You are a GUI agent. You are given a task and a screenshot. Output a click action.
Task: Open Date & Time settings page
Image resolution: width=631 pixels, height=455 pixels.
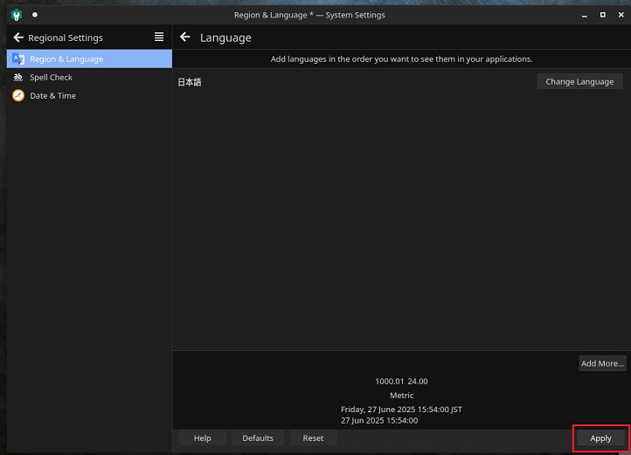(89, 95)
